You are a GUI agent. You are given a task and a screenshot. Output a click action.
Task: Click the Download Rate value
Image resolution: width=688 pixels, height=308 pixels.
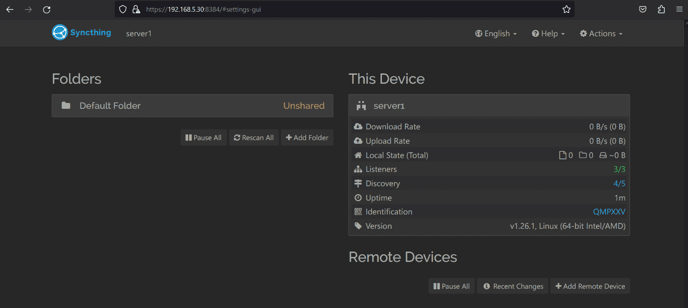pyautogui.click(x=607, y=127)
